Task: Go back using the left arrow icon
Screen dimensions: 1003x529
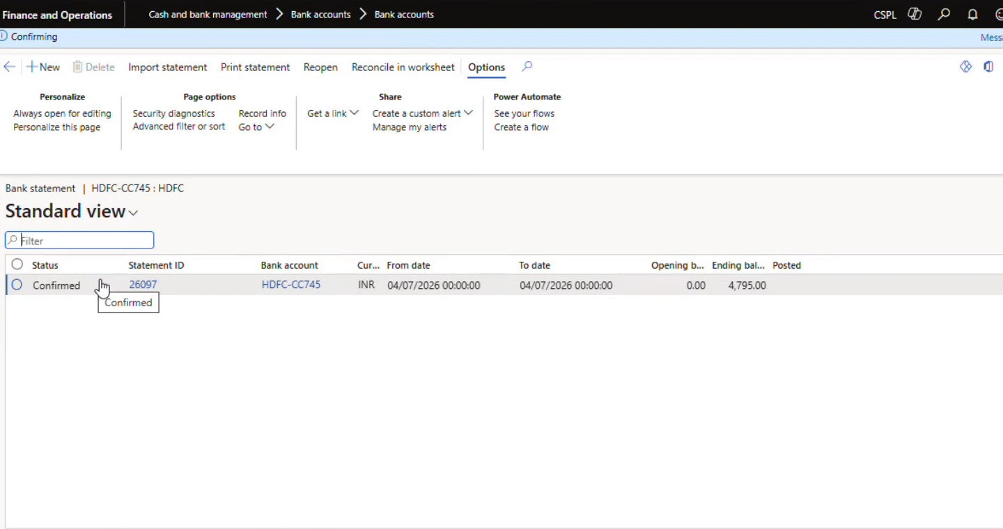Action: click(10, 67)
